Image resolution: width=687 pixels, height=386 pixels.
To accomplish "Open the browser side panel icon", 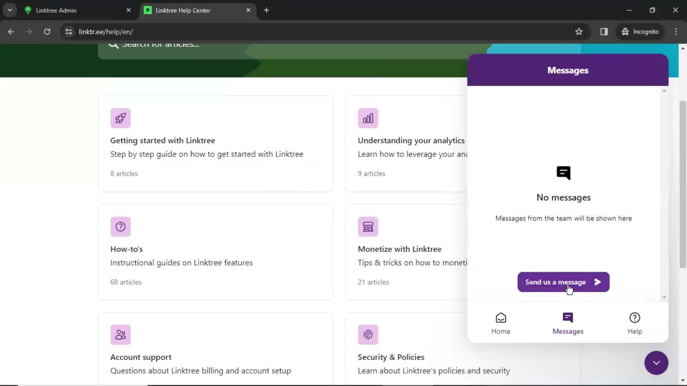I will (x=604, y=31).
